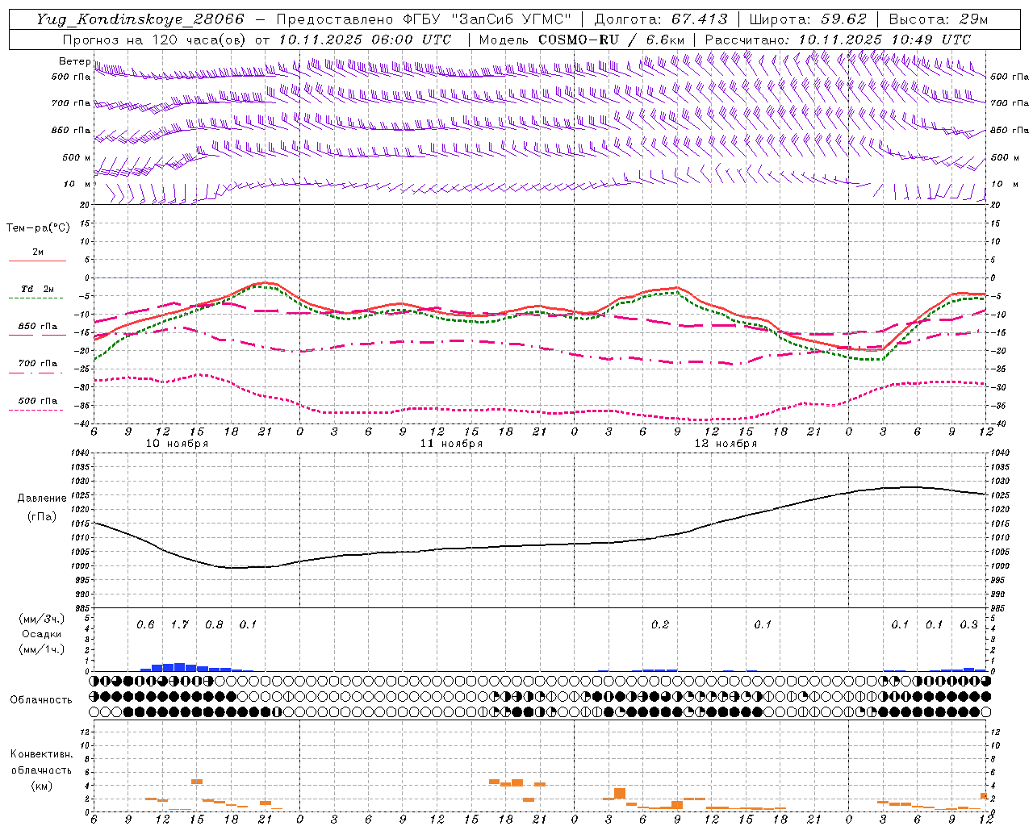Click the station title Yug_Kondinskoye_28066
This screenshot has height=826, width=1033.
coord(140,19)
